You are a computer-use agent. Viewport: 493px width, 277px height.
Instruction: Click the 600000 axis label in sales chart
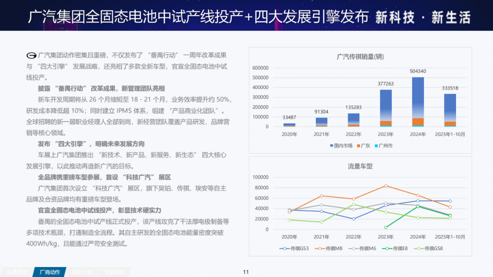(260, 68)
